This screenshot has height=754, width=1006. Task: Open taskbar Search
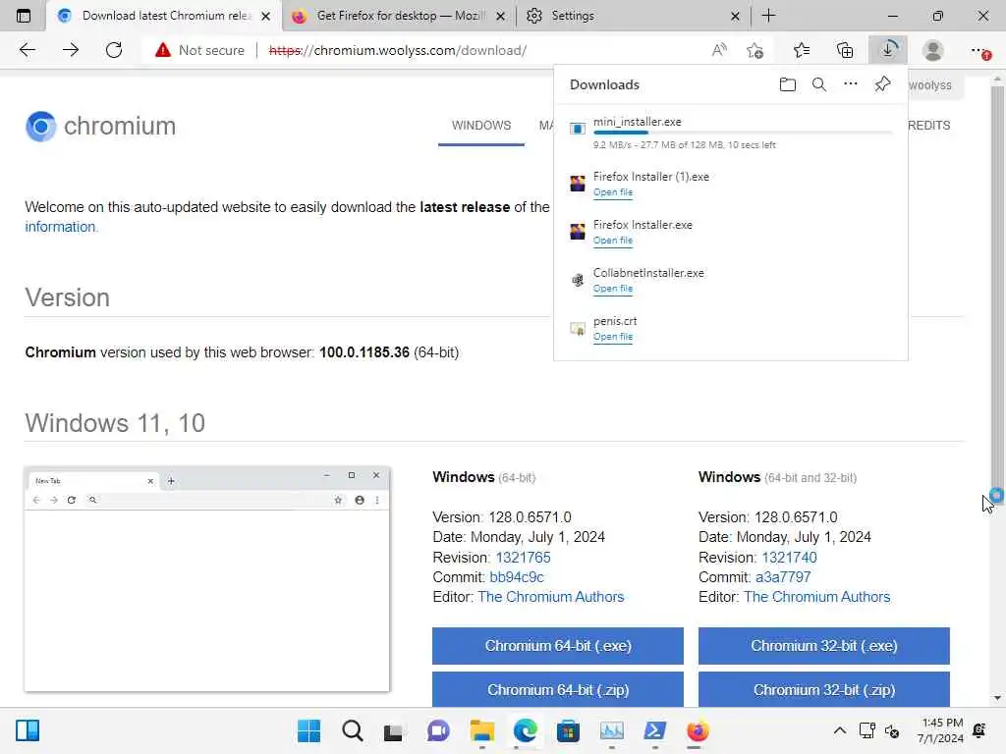coord(353,730)
